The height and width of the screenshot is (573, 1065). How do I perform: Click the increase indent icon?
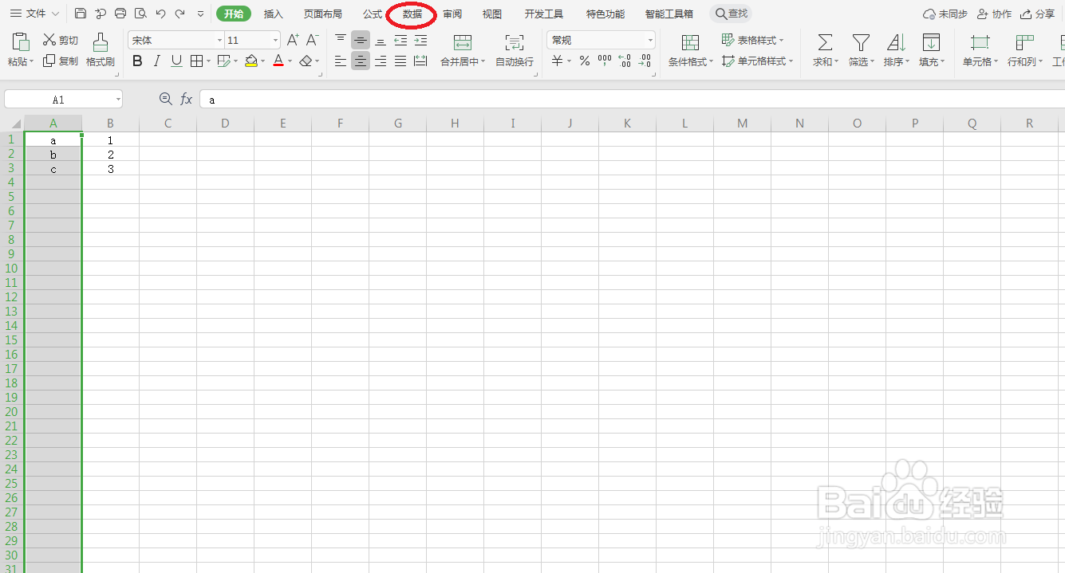tap(420, 40)
